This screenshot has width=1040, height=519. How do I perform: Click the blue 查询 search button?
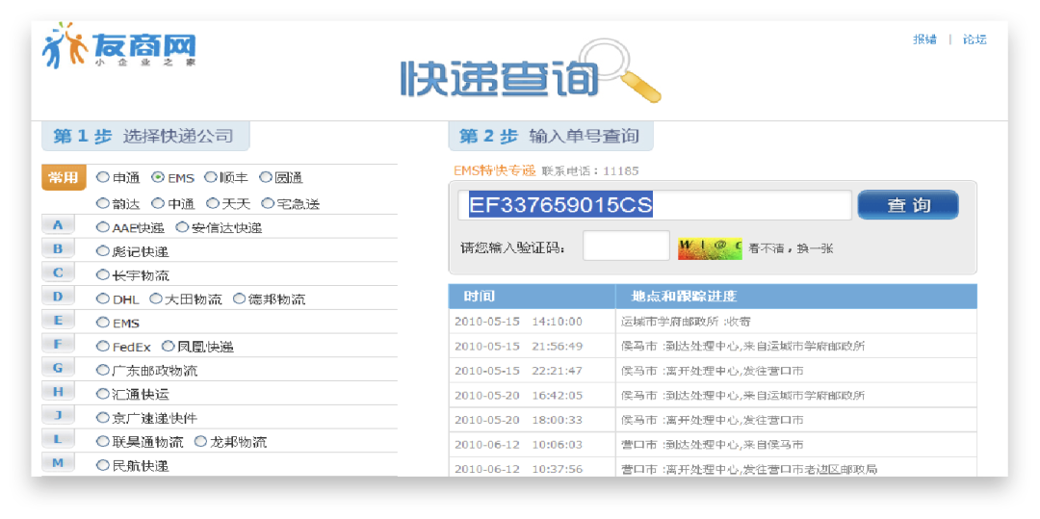[908, 205]
